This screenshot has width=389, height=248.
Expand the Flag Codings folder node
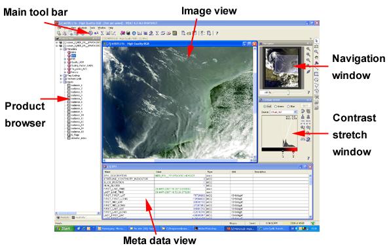coord(61,76)
